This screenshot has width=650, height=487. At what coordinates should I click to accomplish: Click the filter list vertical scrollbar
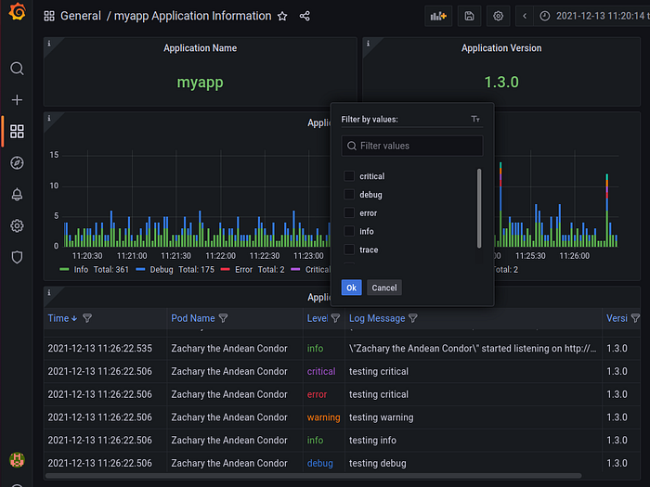[479, 209]
